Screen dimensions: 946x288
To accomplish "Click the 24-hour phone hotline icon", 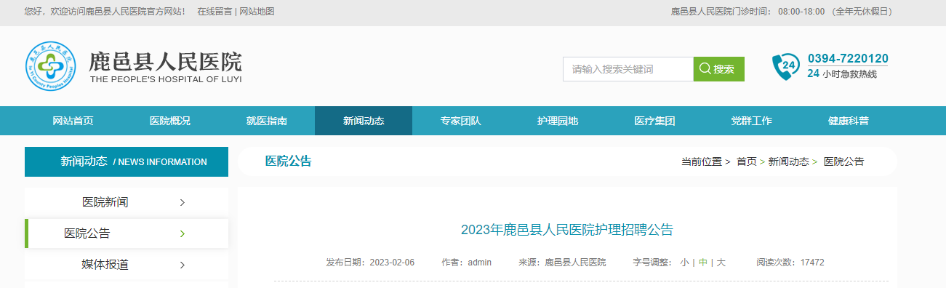I will (x=785, y=67).
